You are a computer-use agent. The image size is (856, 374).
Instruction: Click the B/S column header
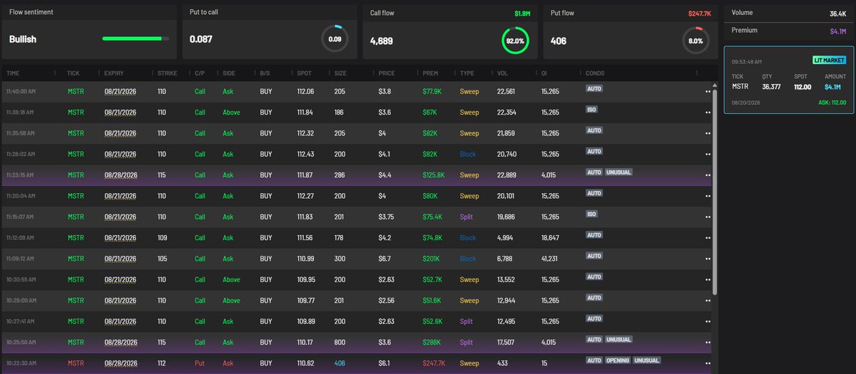265,73
